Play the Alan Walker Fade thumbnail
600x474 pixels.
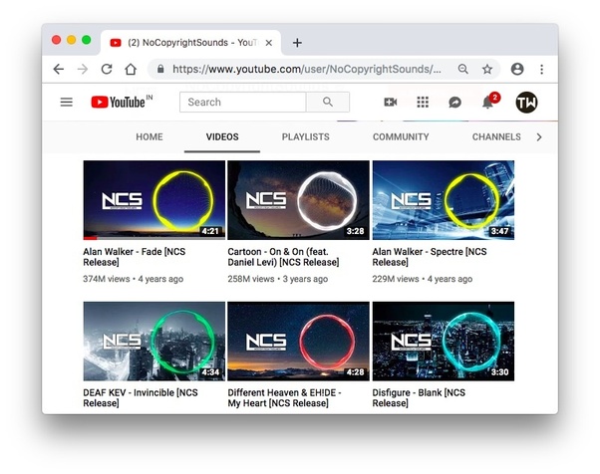[154, 200]
